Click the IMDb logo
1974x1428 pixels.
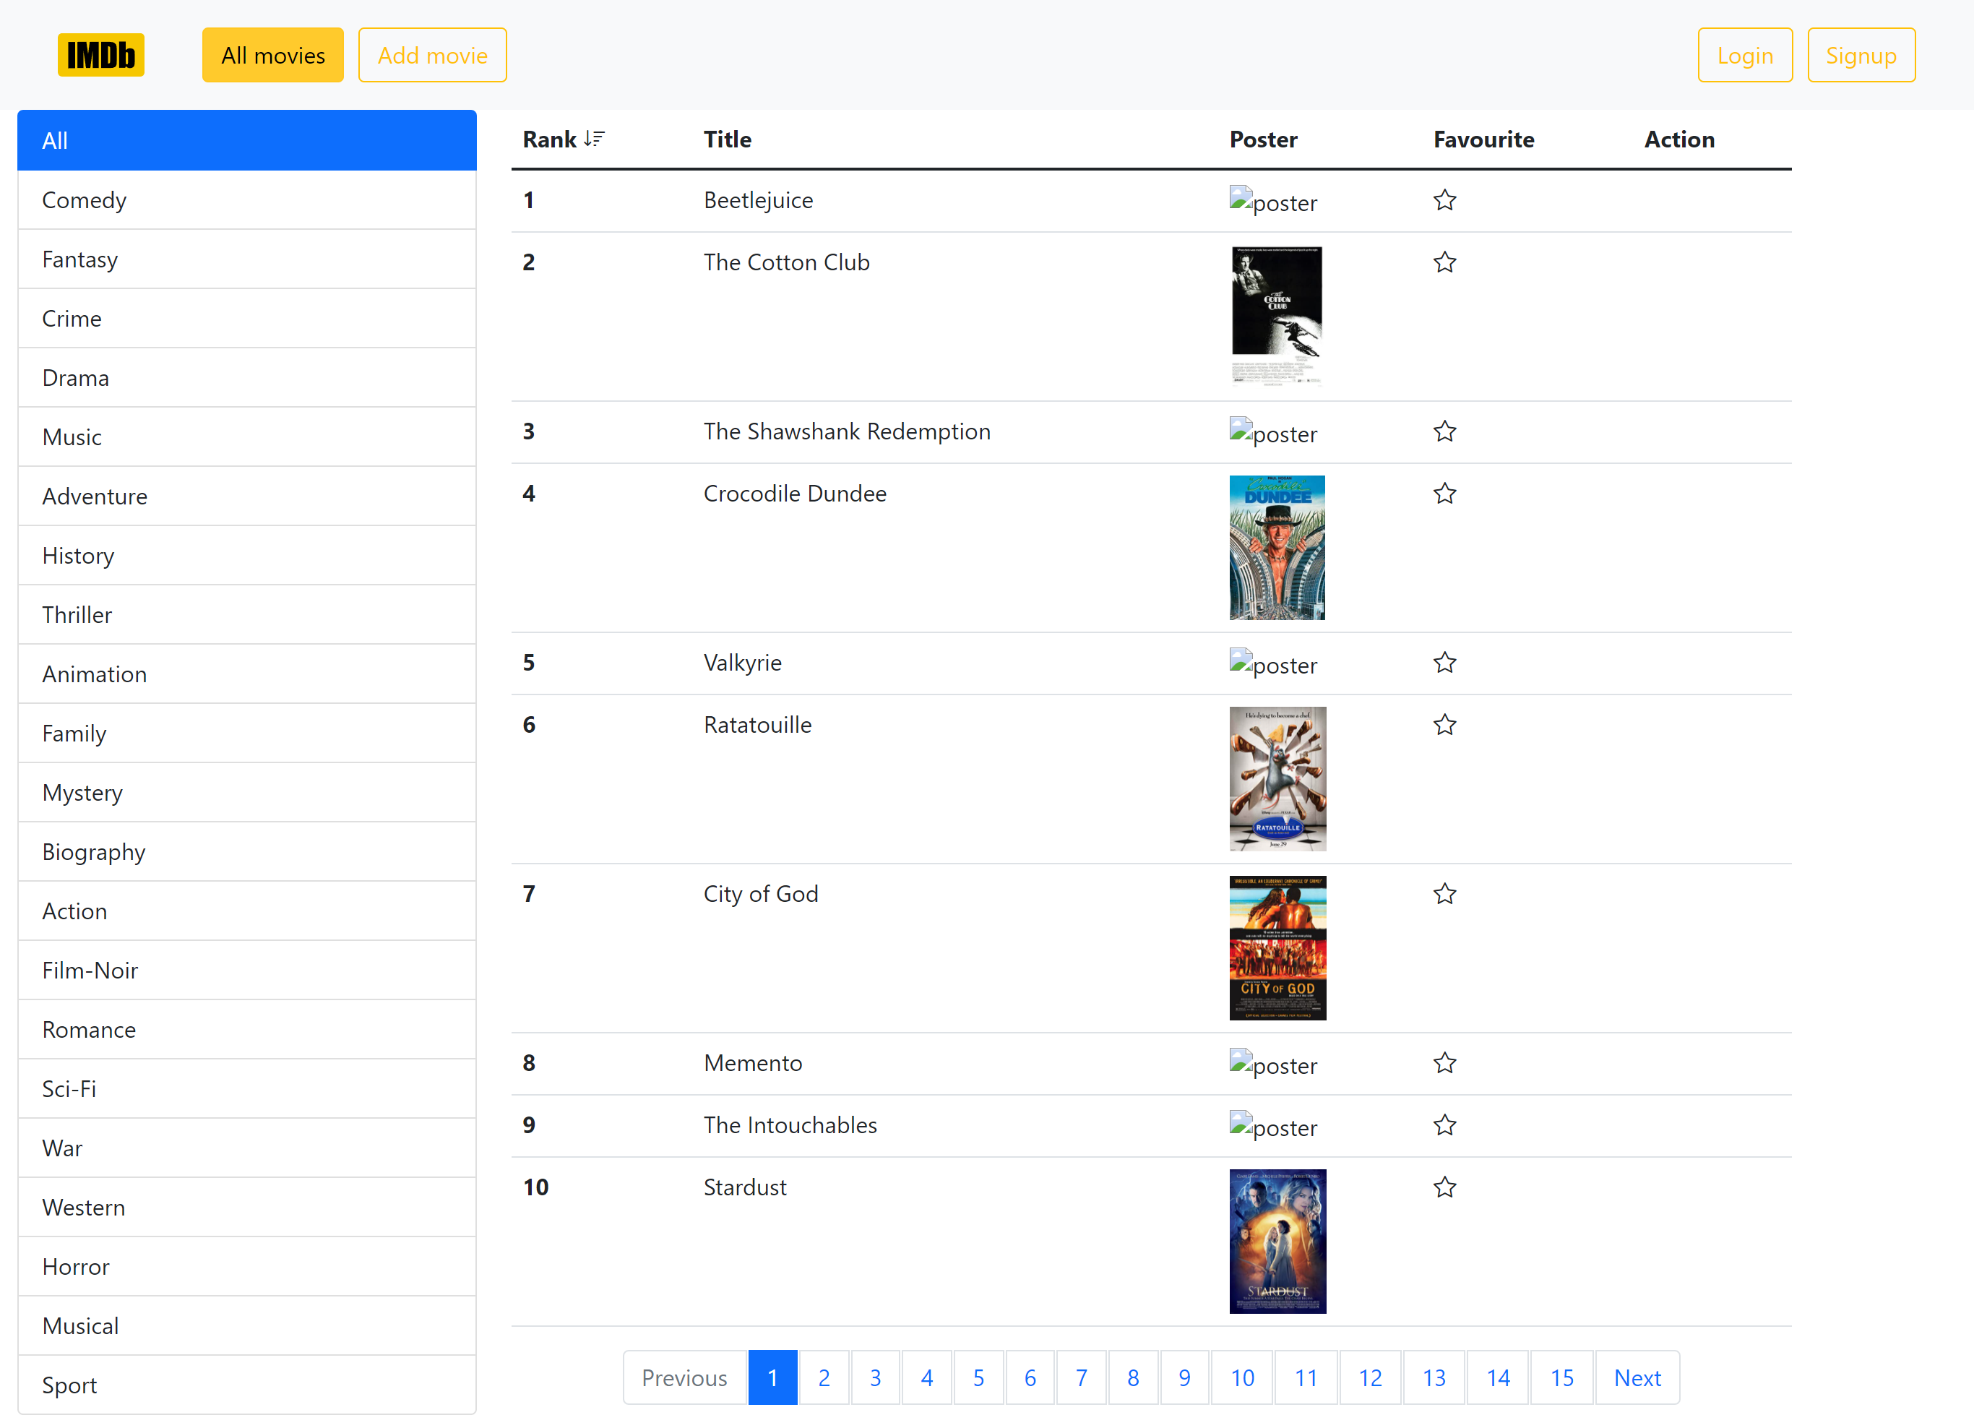click(x=101, y=55)
